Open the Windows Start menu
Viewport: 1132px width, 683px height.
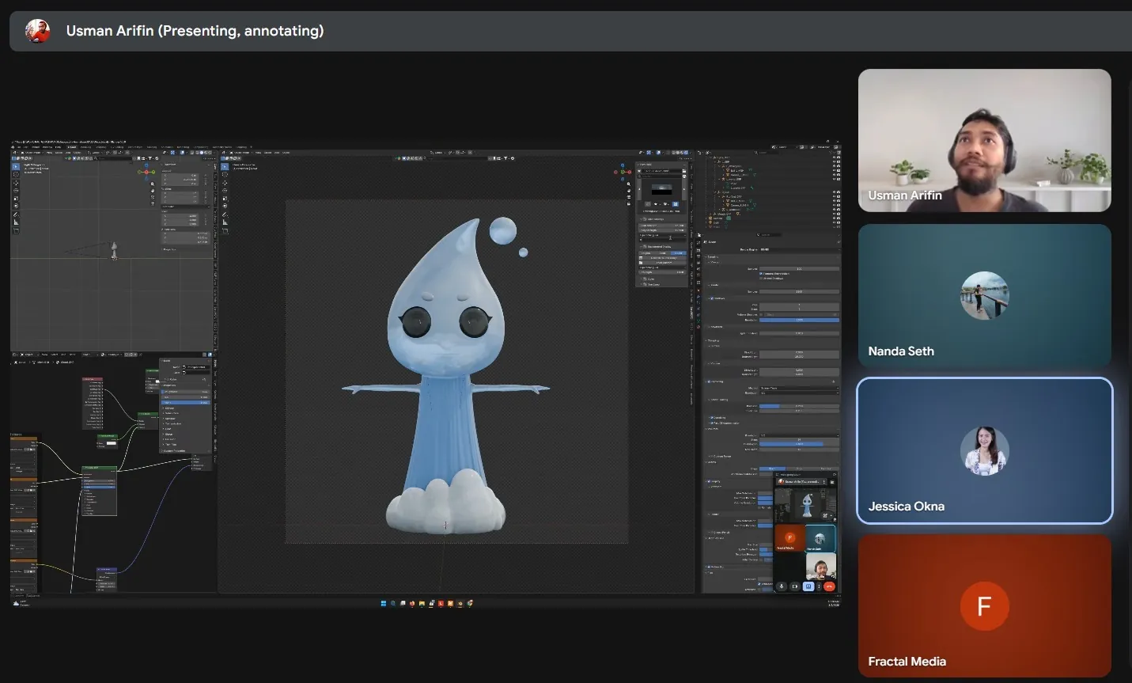click(384, 603)
